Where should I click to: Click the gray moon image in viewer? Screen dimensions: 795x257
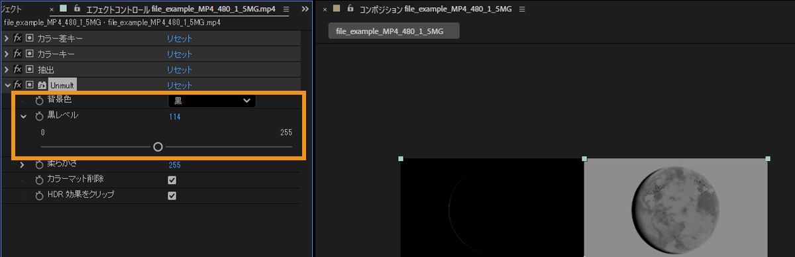675,207
